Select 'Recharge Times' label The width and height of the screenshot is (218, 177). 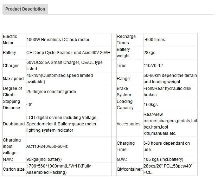(126, 40)
